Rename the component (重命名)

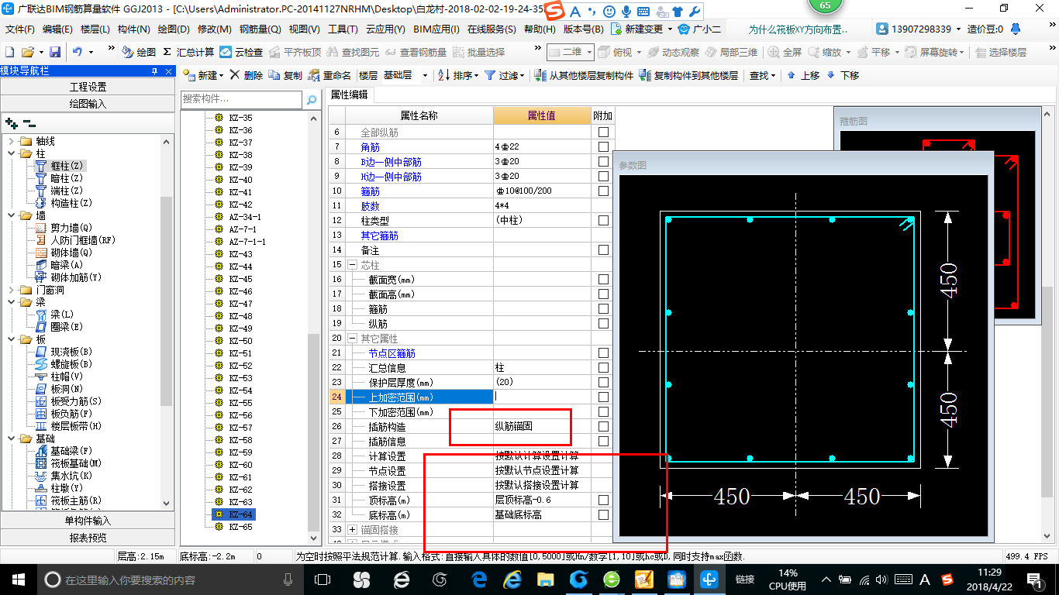click(329, 75)
